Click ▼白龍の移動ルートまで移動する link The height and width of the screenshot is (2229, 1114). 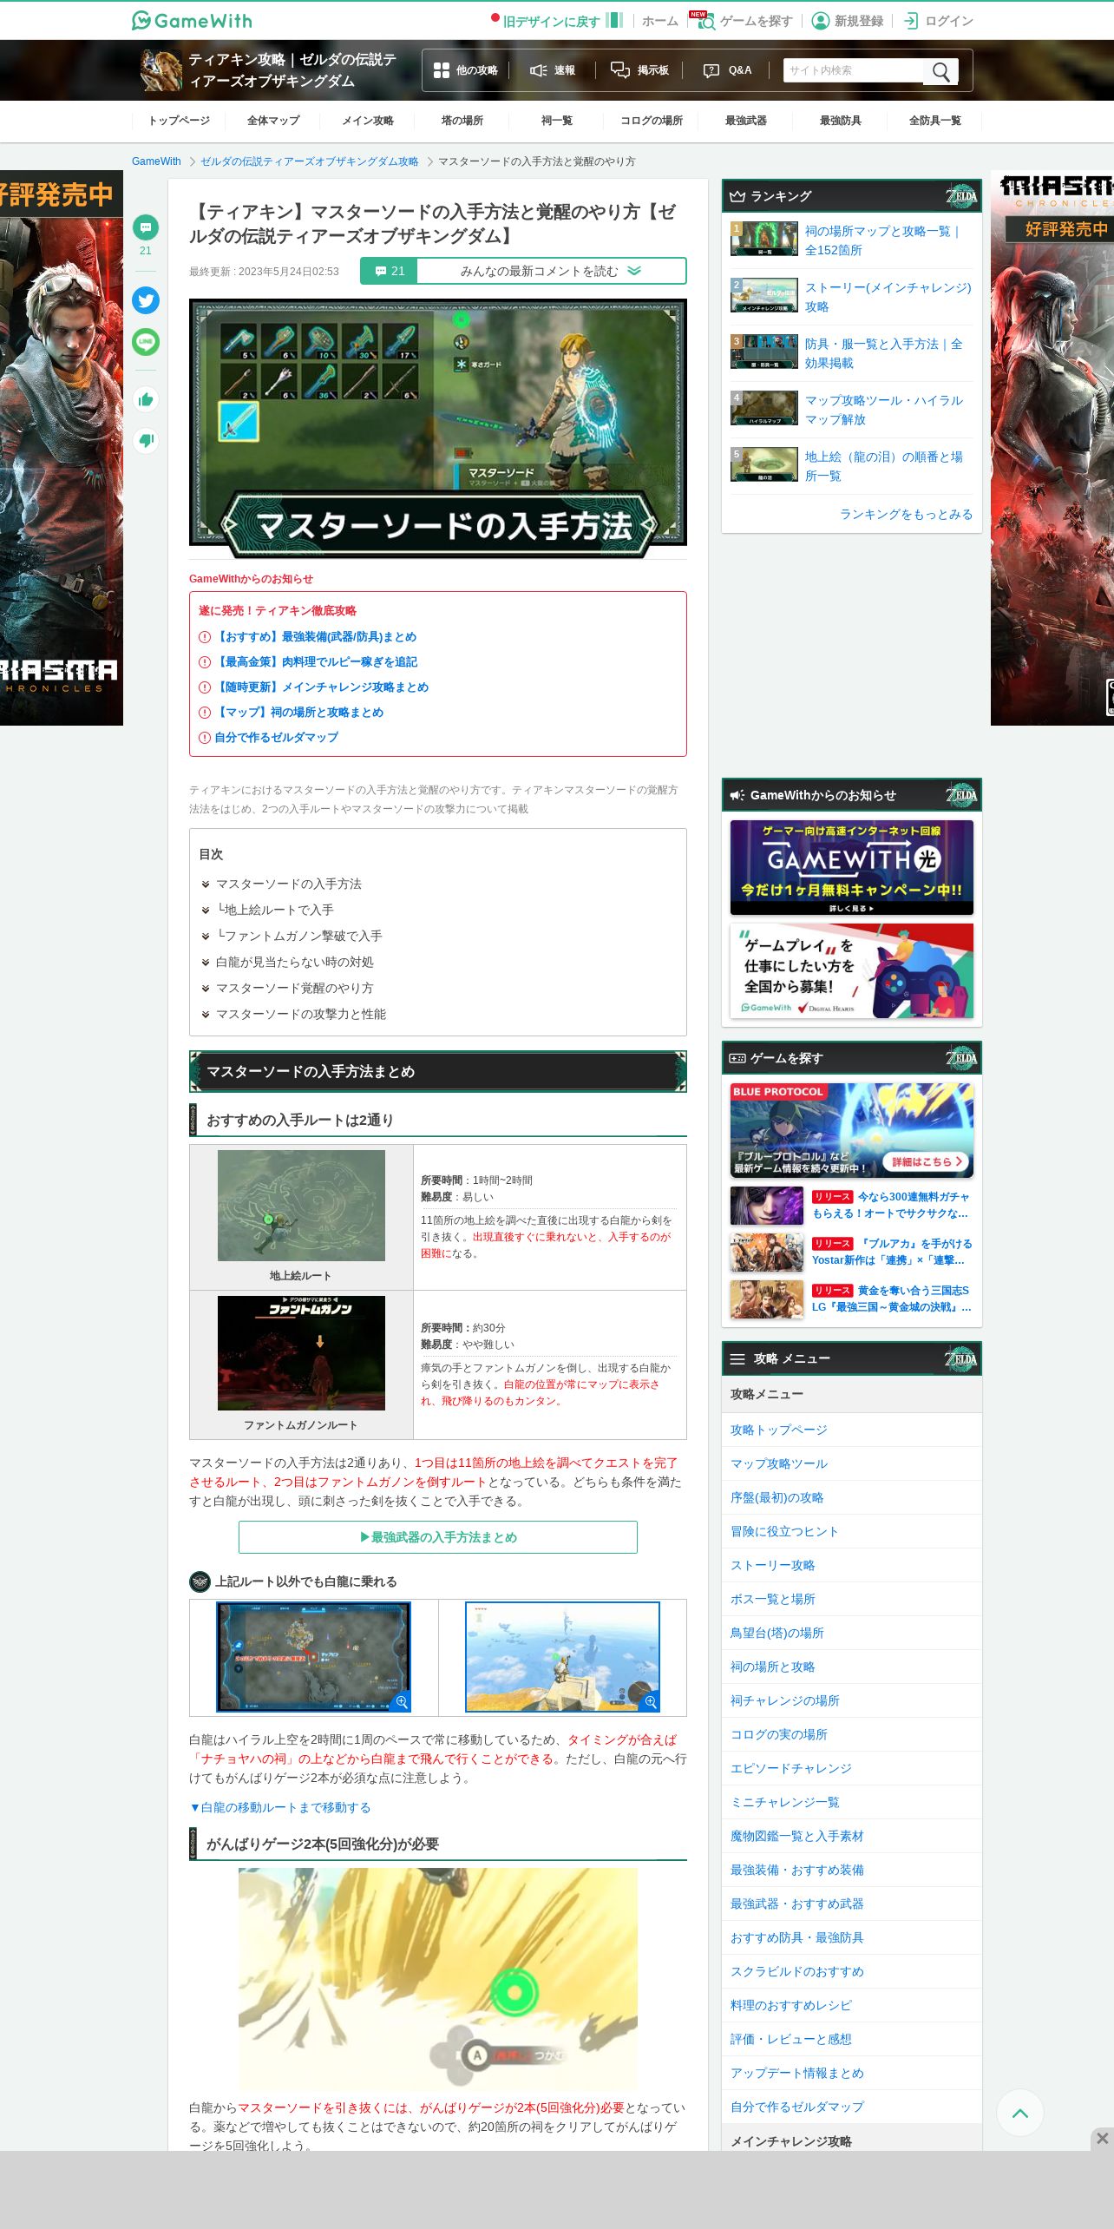(x=280, y=1807)
